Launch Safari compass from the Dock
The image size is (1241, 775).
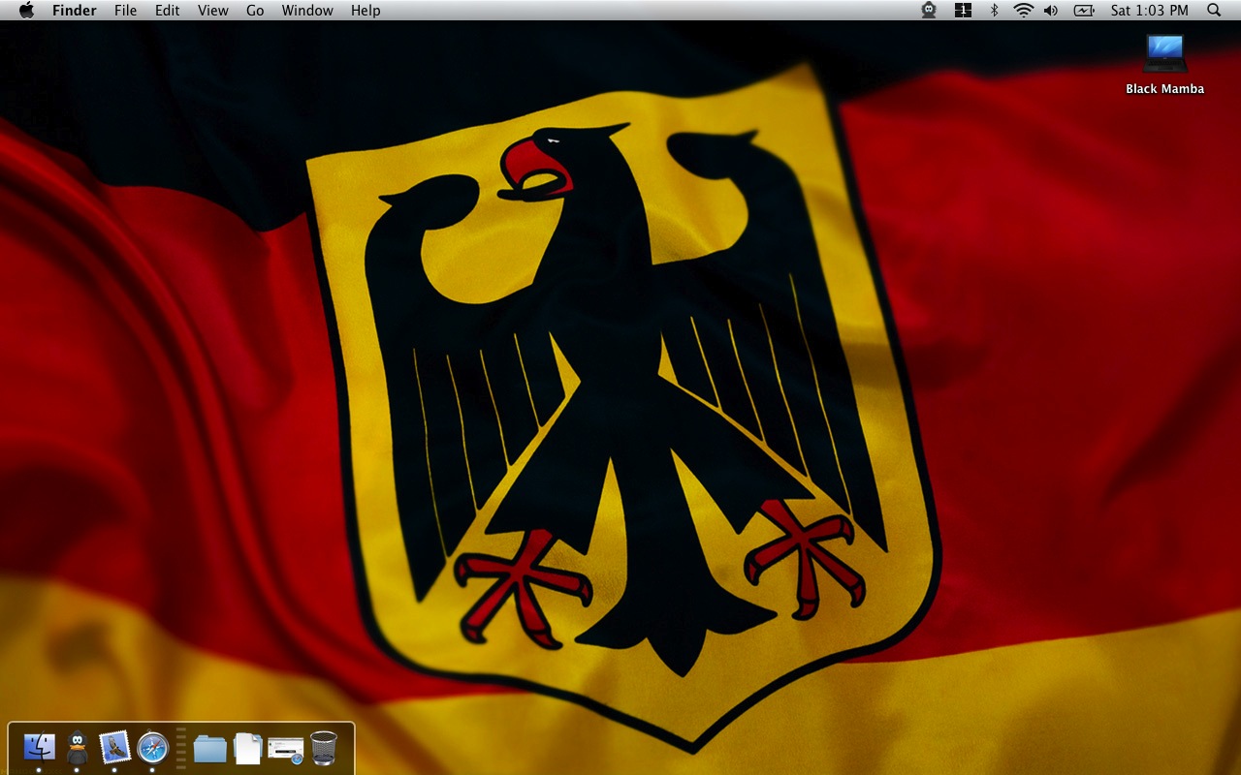click(152, 747)
